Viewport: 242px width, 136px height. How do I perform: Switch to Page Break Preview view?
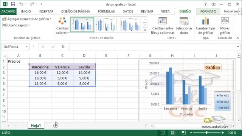click(x=183, y=133)
